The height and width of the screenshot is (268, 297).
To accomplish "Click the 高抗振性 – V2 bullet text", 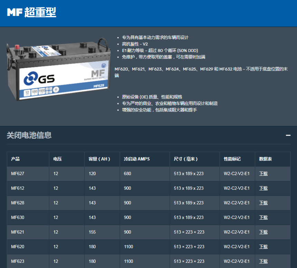I will (x=135, y=44).
